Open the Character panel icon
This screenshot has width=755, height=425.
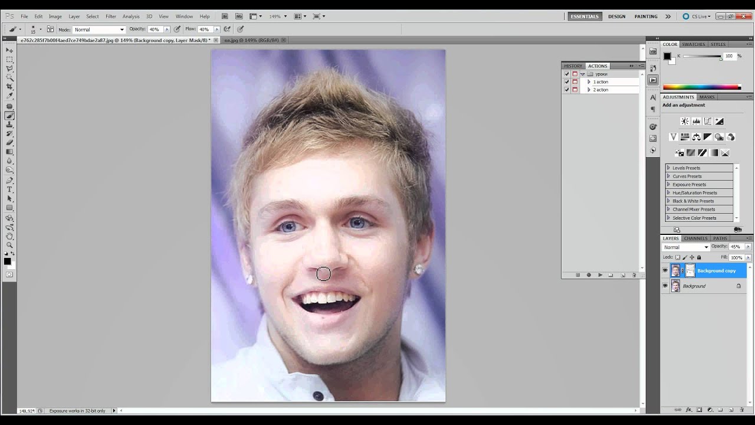[653, 97]
